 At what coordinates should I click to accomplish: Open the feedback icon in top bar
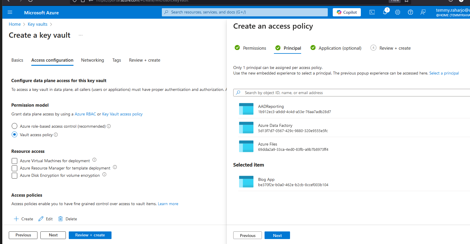pyautogui.click(x=423, y=12)
